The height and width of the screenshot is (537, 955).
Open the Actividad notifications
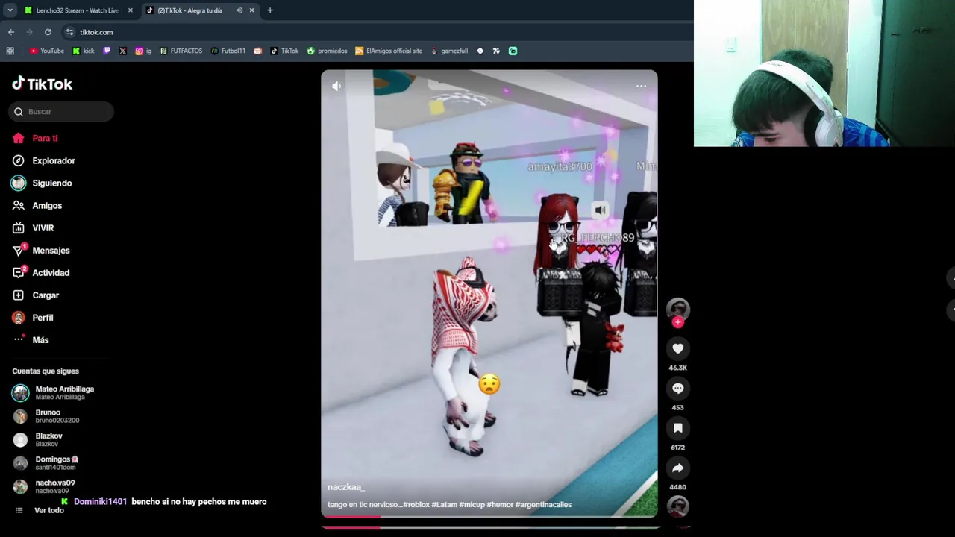click(x=40, y=272)
